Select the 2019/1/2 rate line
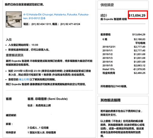The width and height of the screenshot is (153, 138). tap(124, 54)
